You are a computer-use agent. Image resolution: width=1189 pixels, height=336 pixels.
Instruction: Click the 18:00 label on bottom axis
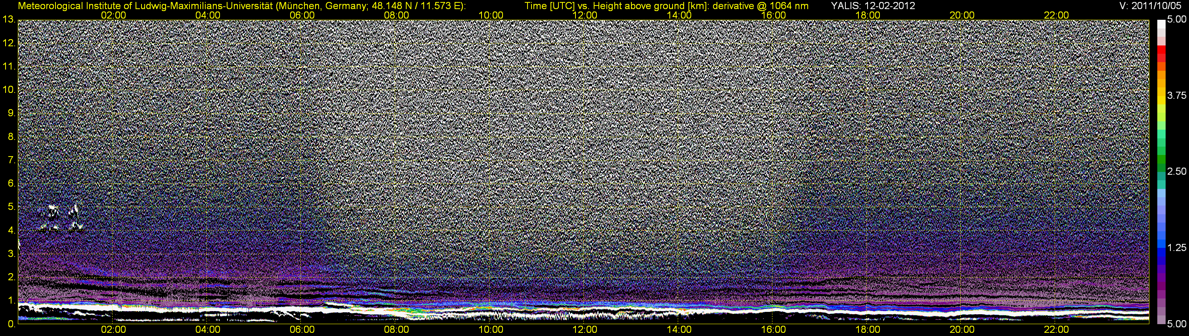[x=868, y=330]
